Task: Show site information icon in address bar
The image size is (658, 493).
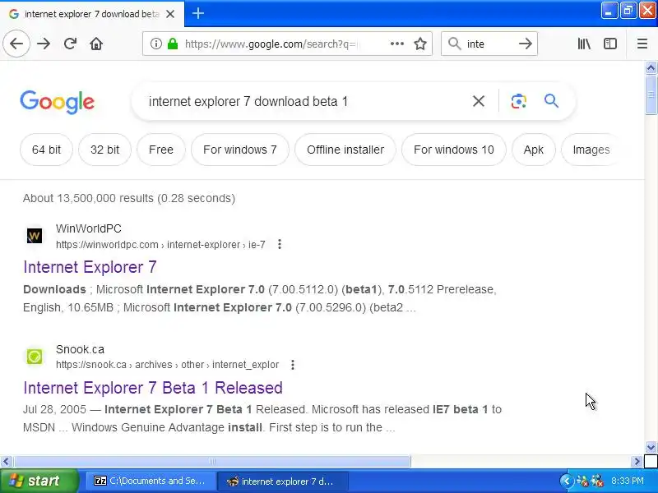Action: pyautogui.click(x=155, y=44)
